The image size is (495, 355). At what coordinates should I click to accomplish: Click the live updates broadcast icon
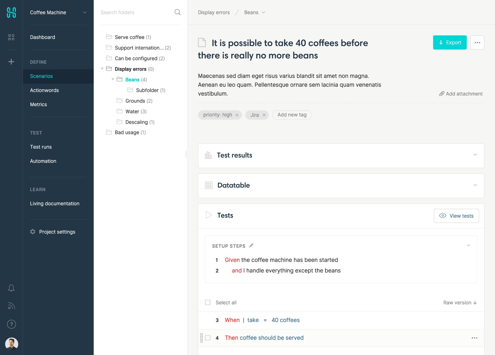(11, 306)
